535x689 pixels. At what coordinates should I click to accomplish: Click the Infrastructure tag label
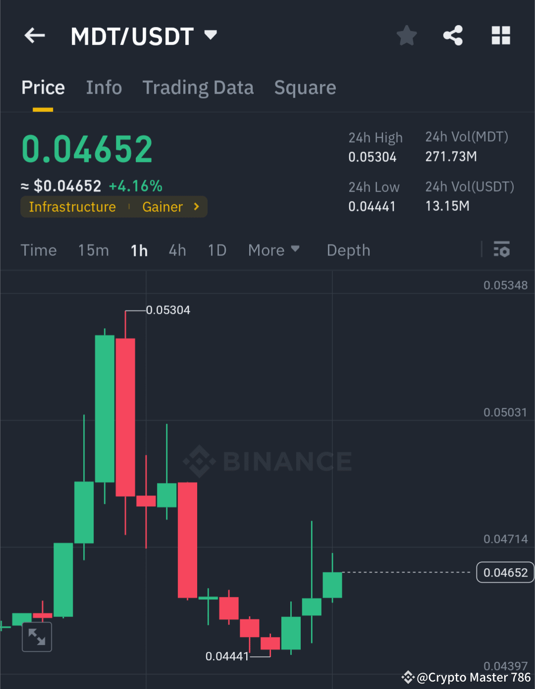[x=72, y=207]
